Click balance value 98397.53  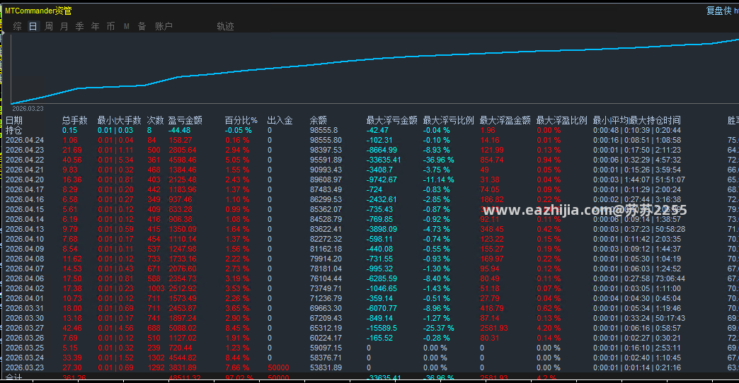[x=326, y=150]
